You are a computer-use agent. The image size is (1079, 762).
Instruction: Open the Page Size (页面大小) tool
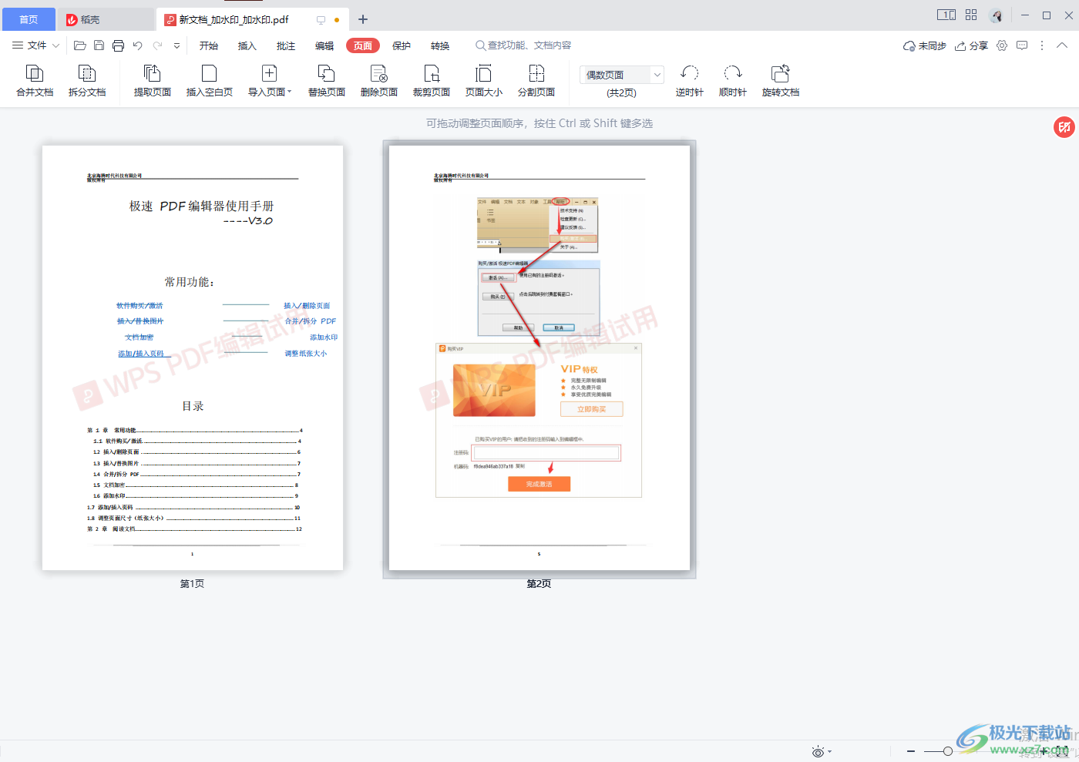(x=484, y=80)
